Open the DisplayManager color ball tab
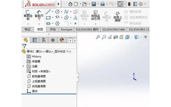The height and width of the screenshot is (107, 171). 62,40
